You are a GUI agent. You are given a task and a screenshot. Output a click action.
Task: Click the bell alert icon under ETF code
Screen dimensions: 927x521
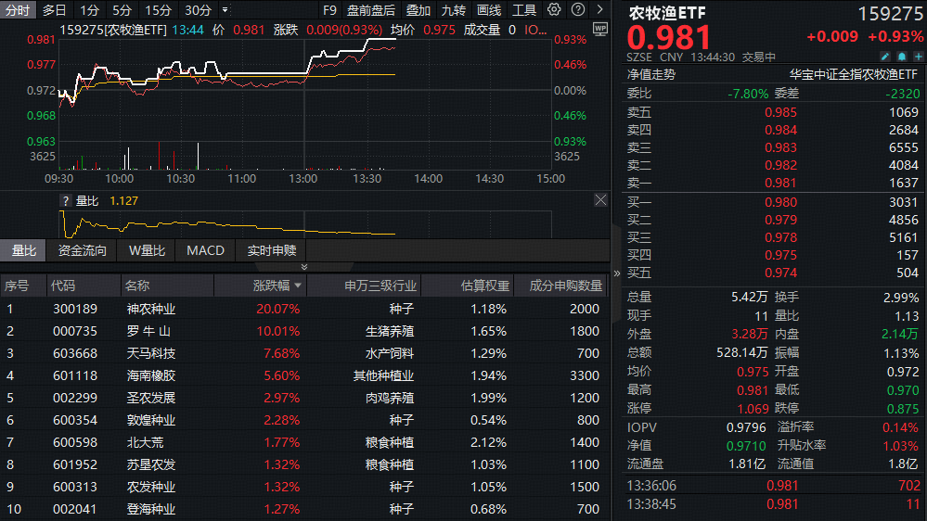coord(901,57)
